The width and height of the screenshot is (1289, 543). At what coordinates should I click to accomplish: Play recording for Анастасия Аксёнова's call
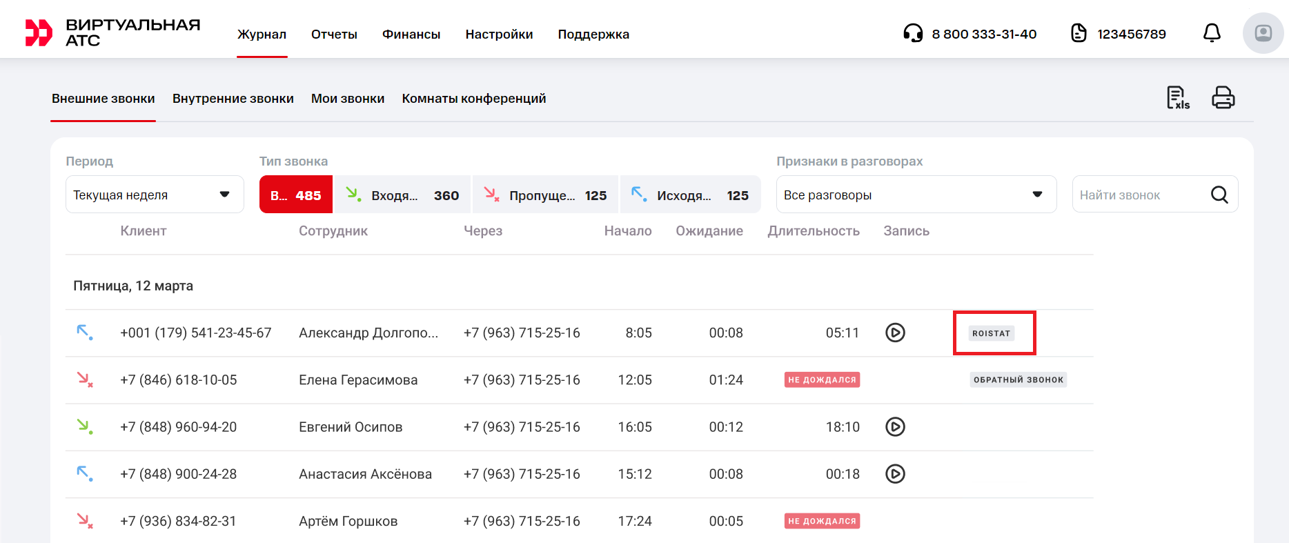tap(895, 474)
